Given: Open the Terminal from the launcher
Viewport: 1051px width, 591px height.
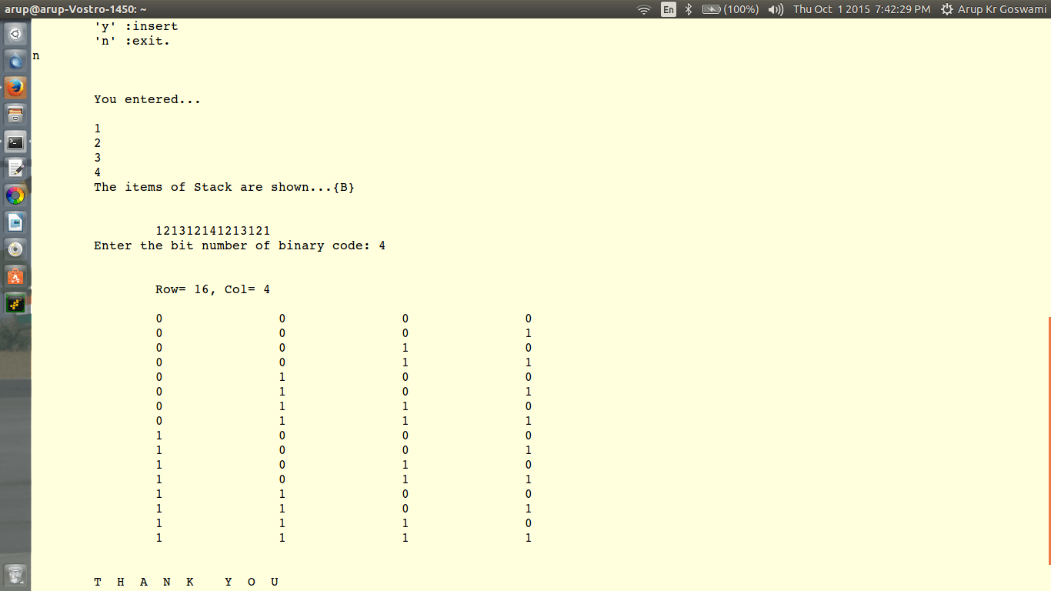Looking at the screenshot, I should point(15,141).
